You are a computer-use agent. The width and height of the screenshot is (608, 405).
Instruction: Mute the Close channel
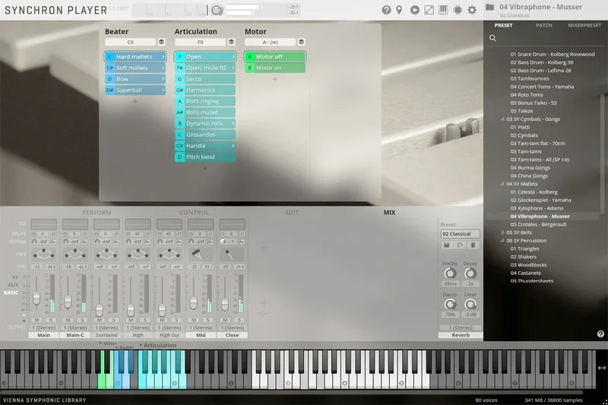pyautogui.click(x=225, y=320)
